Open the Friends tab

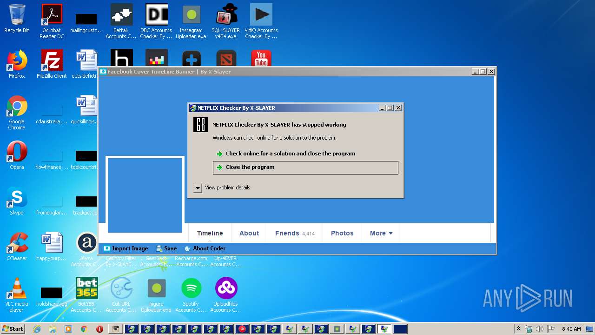pyautogui.click(x=295, y=233)
